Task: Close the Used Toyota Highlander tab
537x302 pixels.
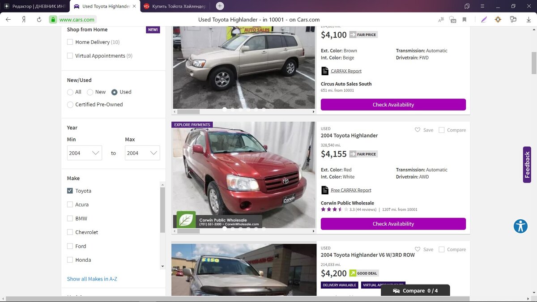Action: pyautogui.click(x=134, y=6)
